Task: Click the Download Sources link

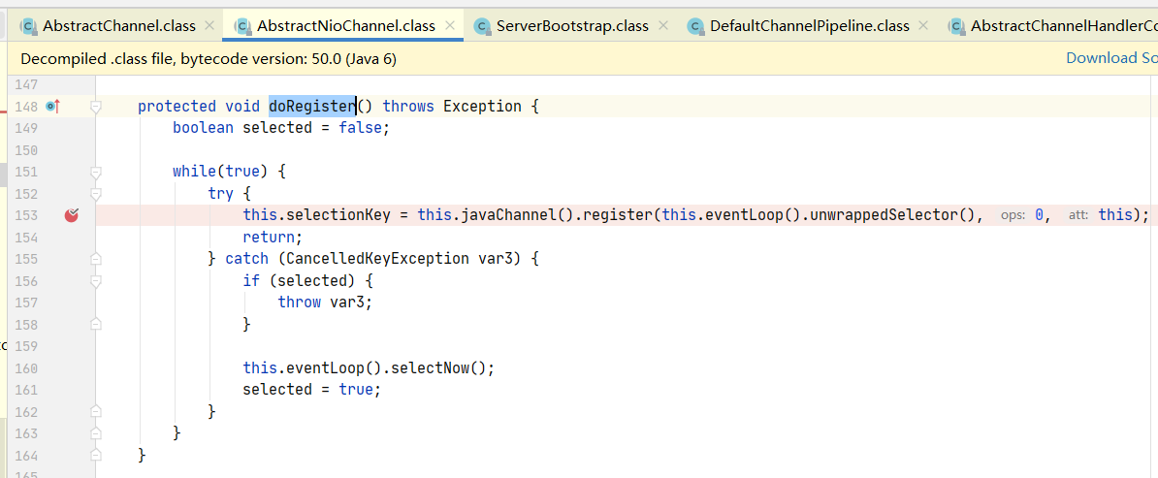Action: [1111, 57]
